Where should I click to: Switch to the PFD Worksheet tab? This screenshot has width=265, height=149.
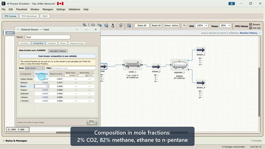point(29,16)
